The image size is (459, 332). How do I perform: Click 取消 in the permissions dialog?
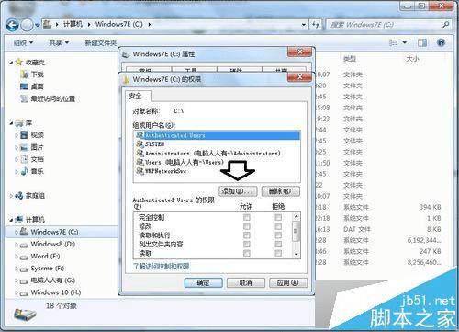point(245,282)
